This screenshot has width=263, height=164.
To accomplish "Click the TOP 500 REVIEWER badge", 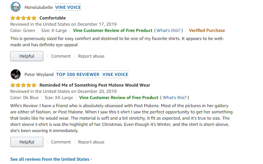I will point(78,74).
